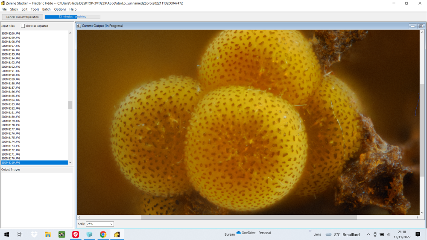Click the Google Chrome taskbar icon
Image resolution: width=427 pixels, height=240 pixels.
(103, 234)
